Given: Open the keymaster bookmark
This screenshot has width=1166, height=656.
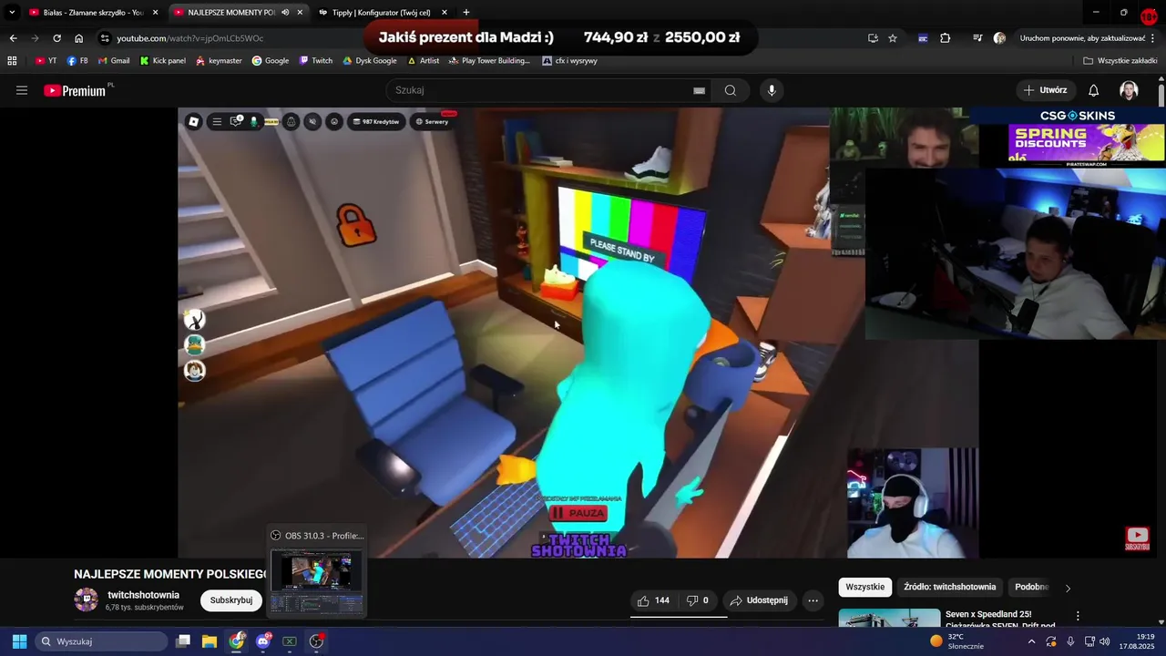Looking at the screenshot, I should click(219, 61).
